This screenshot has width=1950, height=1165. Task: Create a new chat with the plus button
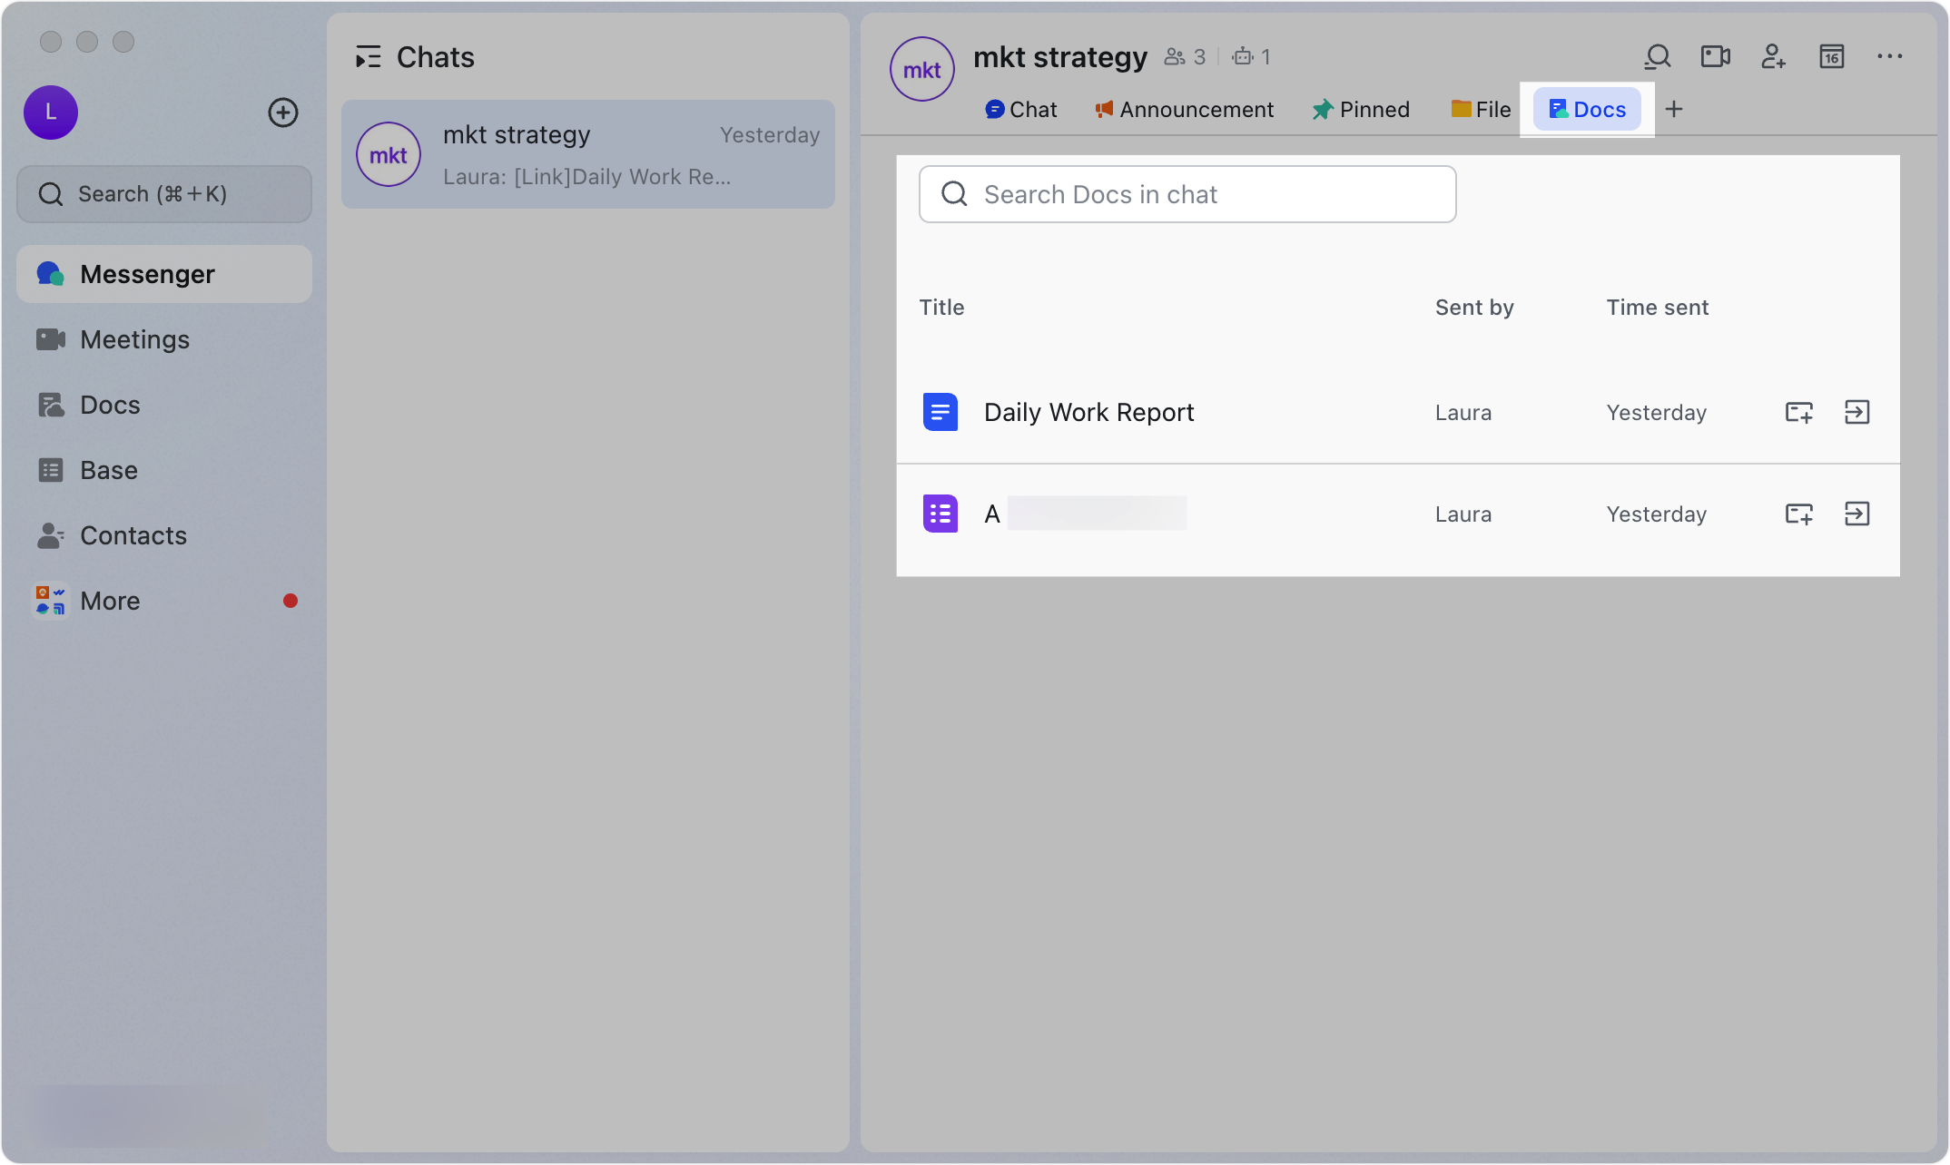[282, 113]
